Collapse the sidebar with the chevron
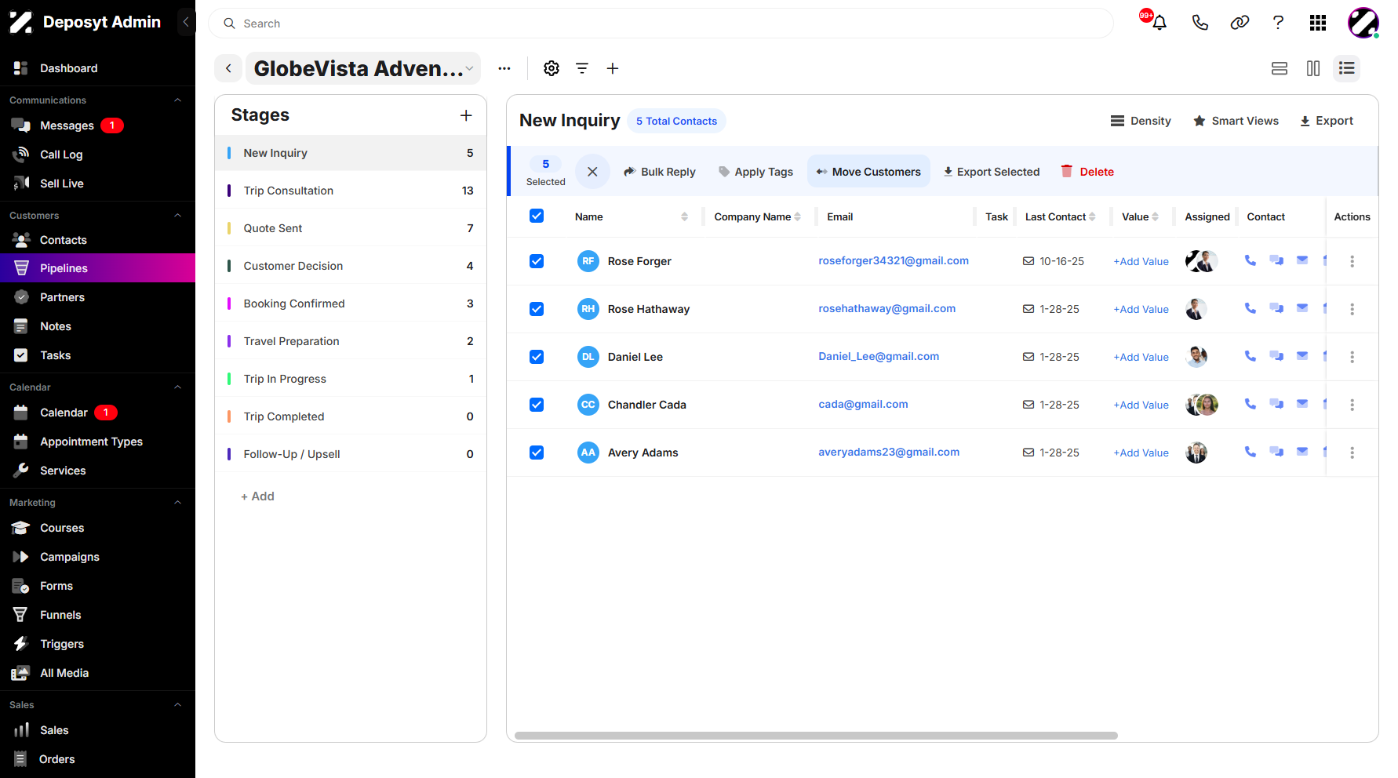The image size is (1398, 778). pyautogui.click(x=186, y=22)
